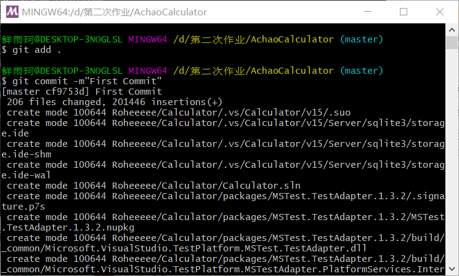Minimize the MINGW64 terminal window

click(368, 12)
